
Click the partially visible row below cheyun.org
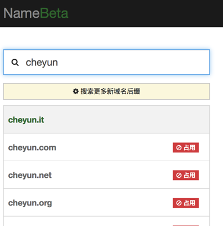[106, 221]
